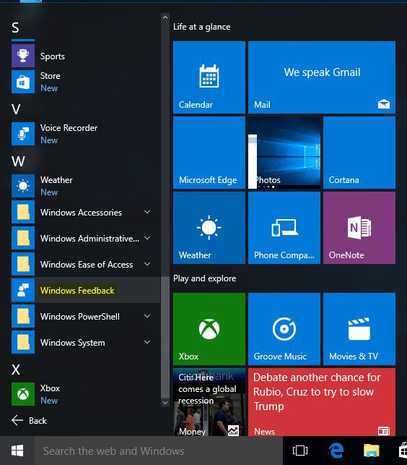Click the Windows System folder icon

coord(23,342)
